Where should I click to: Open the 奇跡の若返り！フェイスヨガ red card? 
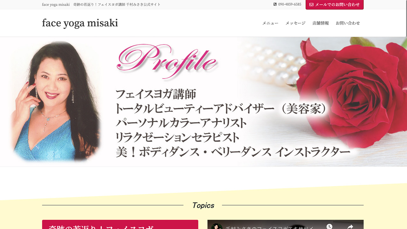[x=120, y=224]
